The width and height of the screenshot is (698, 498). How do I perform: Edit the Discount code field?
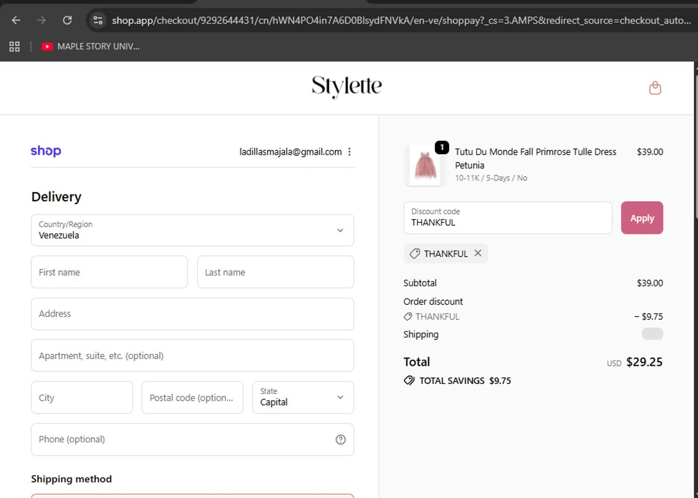[x=508, y=218]
